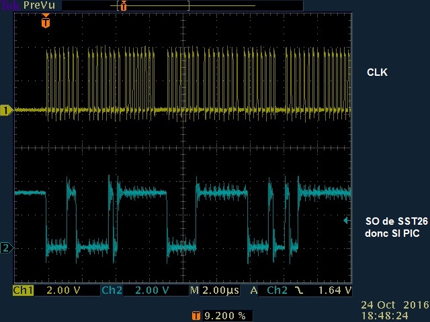This screenshot has width=430, height=322.
Task: Click the PreVu acquisition status text
Action: click(39, 5)
